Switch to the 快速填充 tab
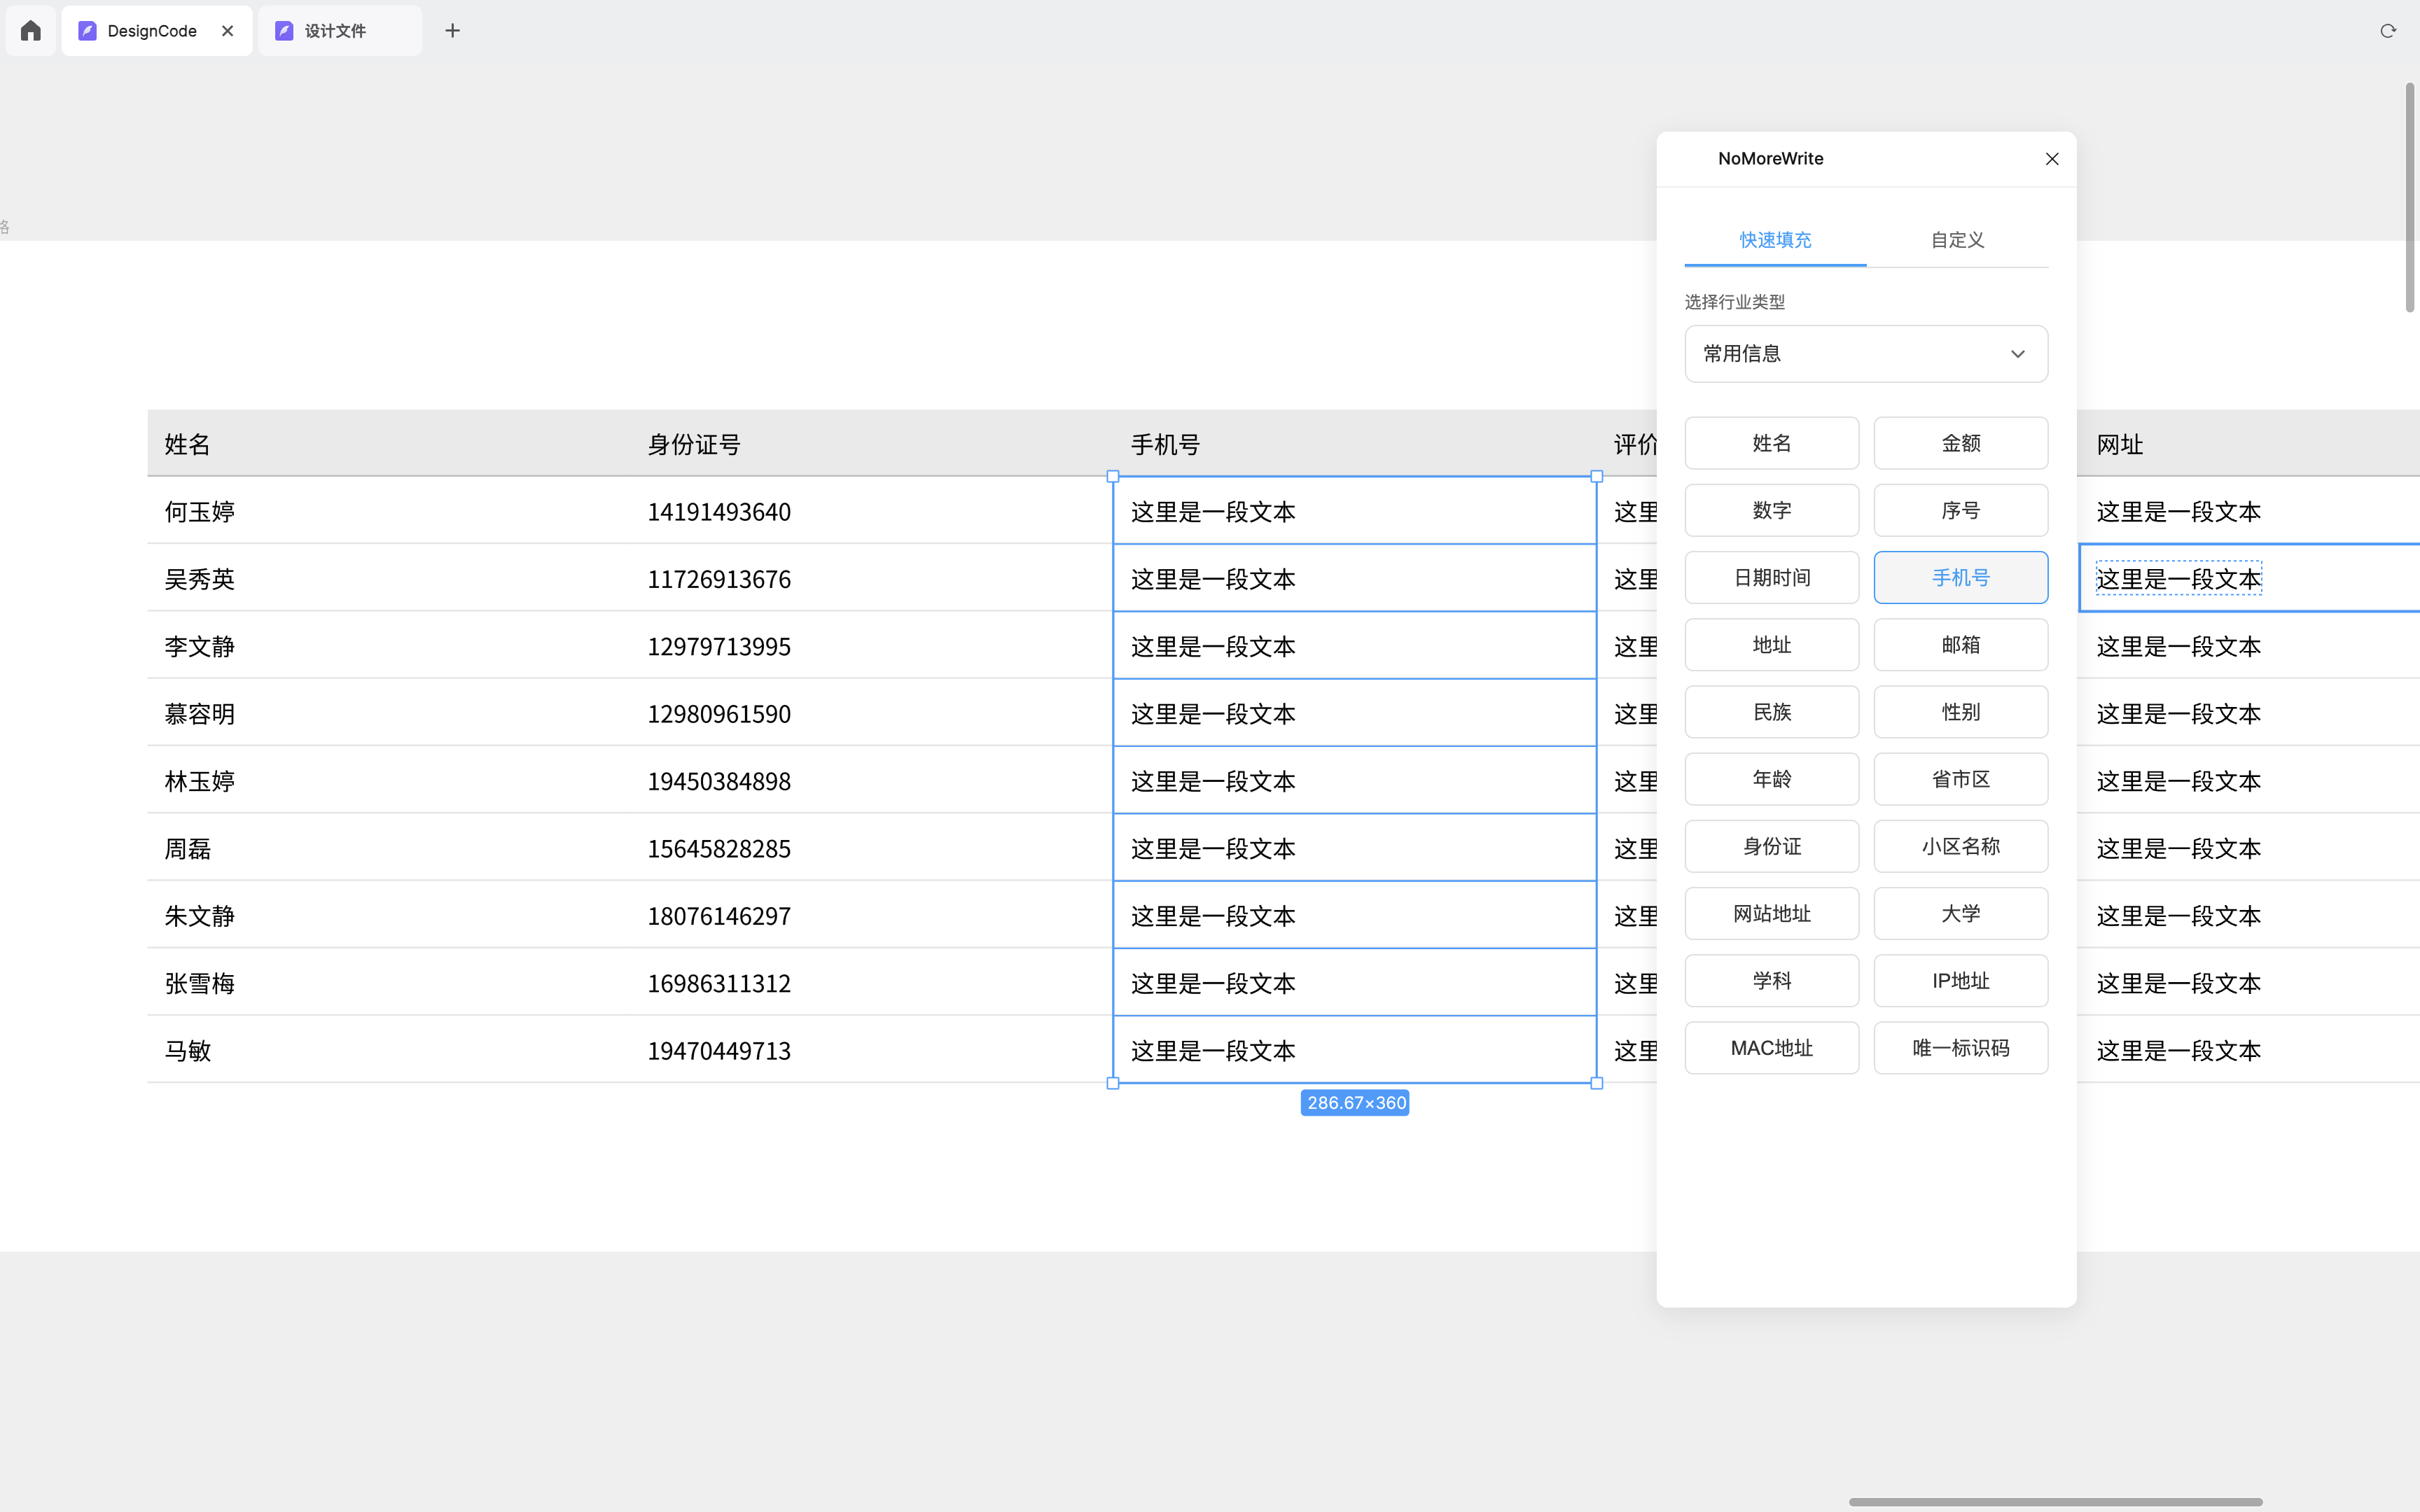 point(1775,240)
